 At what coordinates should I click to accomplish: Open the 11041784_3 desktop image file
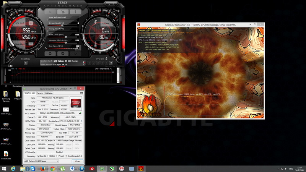(6, 111)
